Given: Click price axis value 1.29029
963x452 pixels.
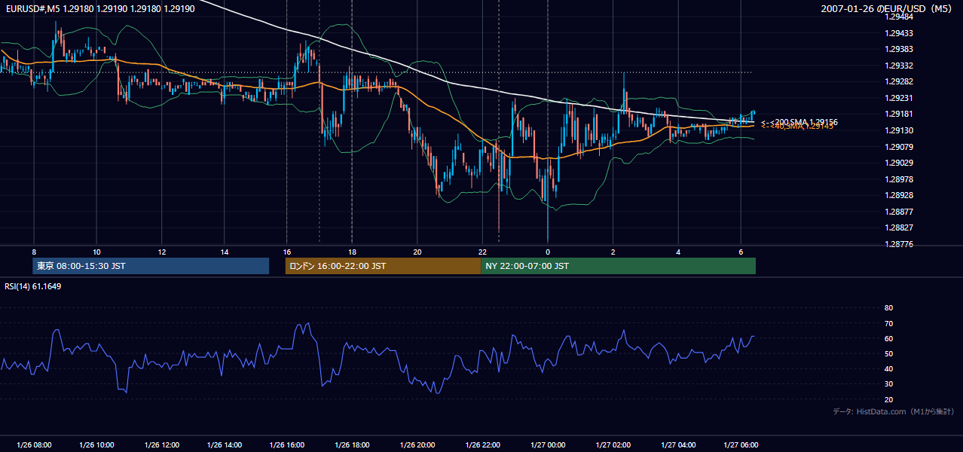Looking at the screenshot, I should (899, 163).
